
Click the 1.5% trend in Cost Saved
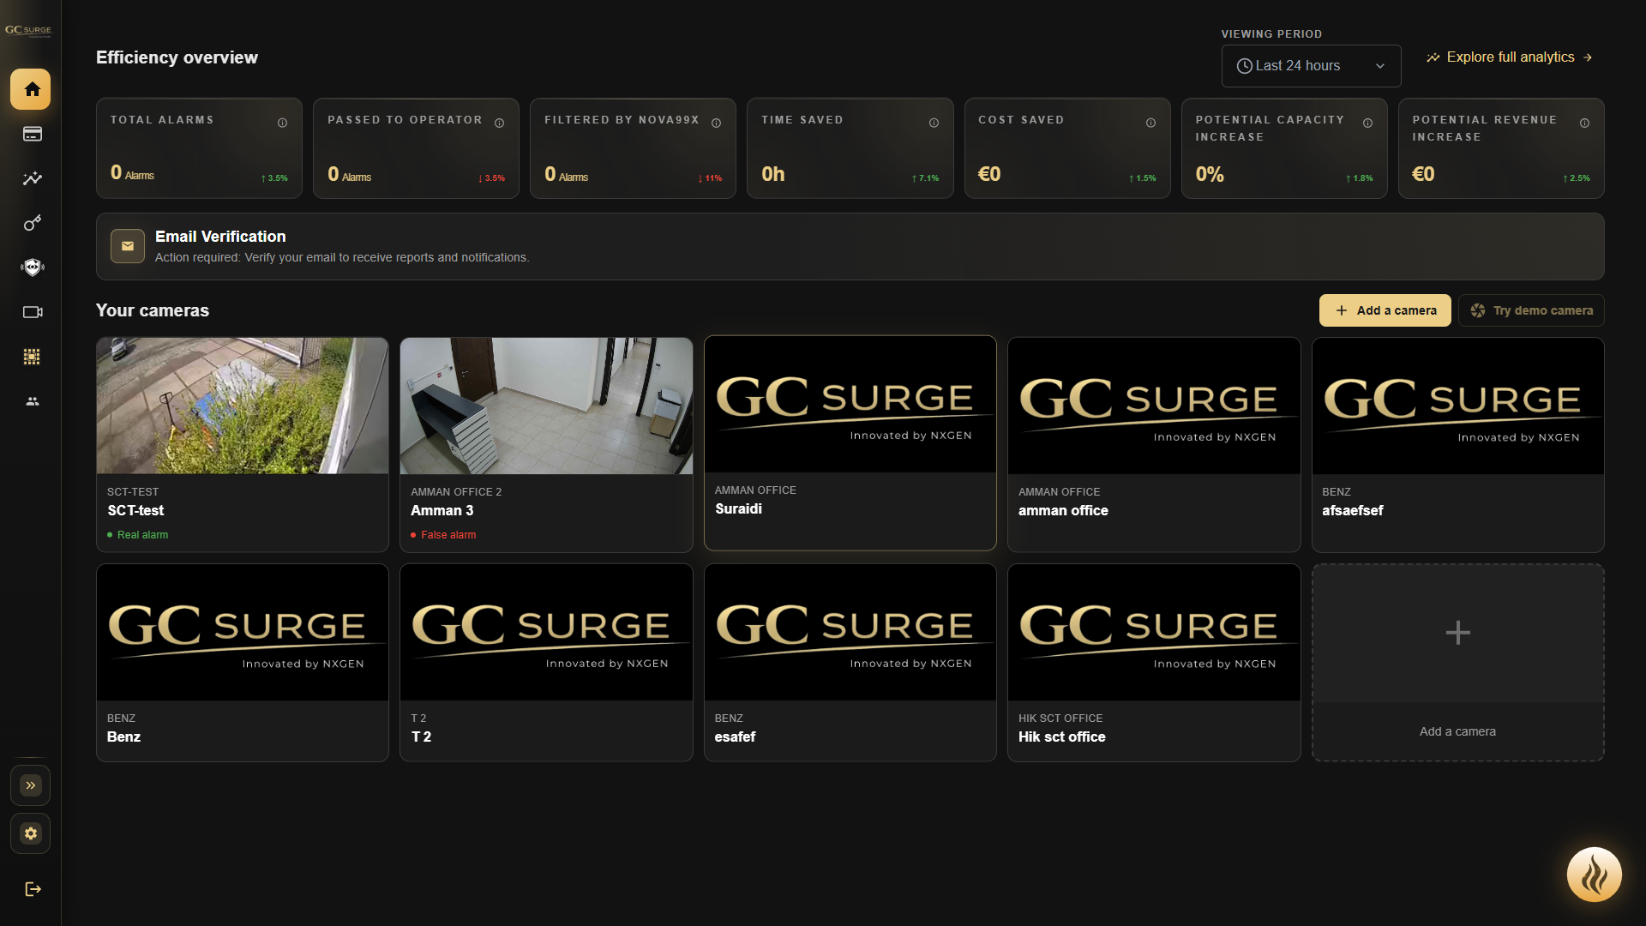[x=1142, y=178]
